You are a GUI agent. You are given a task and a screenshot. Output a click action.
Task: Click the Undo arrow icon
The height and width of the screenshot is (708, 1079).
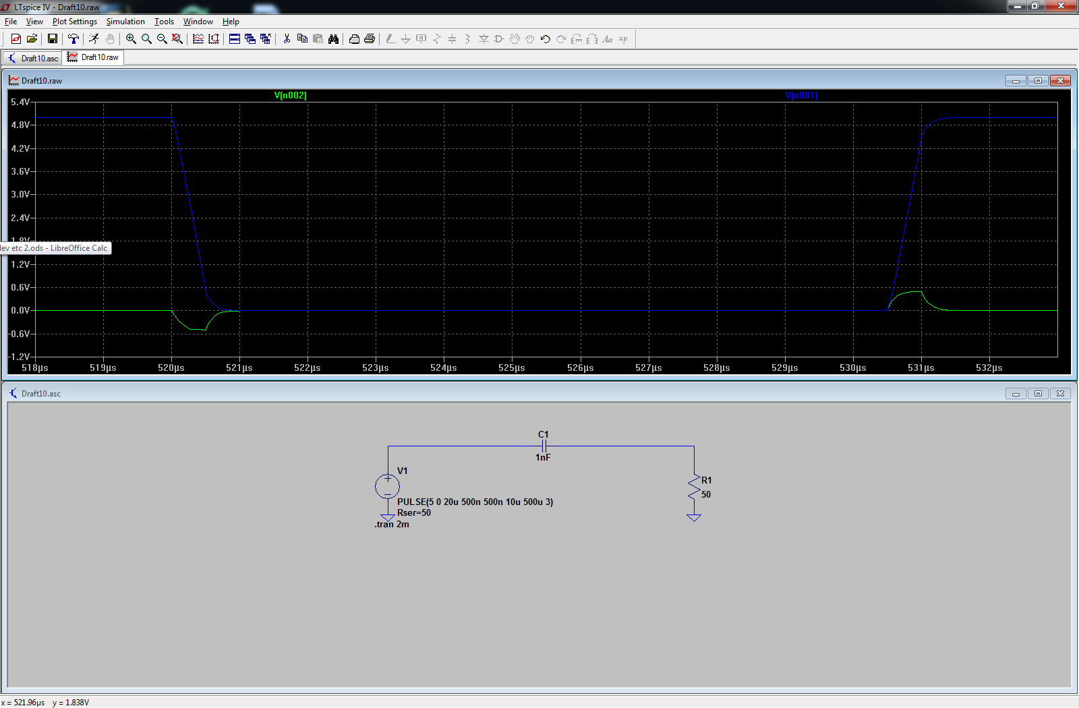coord(546,39)
